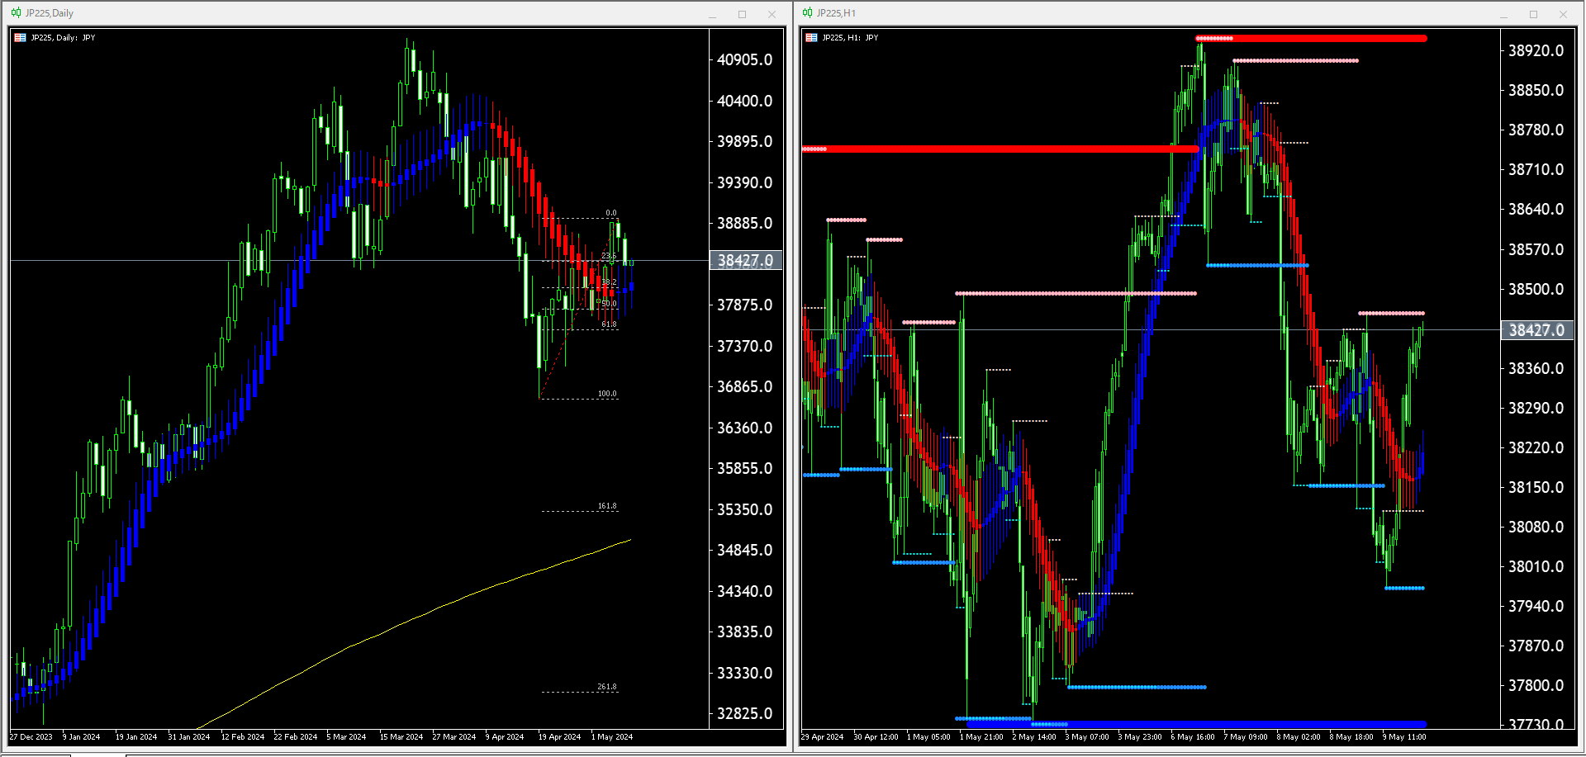The height and width of the screenshot is (757, 1586).
Task: Click the 161.8 Fibonacci extension label
Action: [x=607, y=506]
